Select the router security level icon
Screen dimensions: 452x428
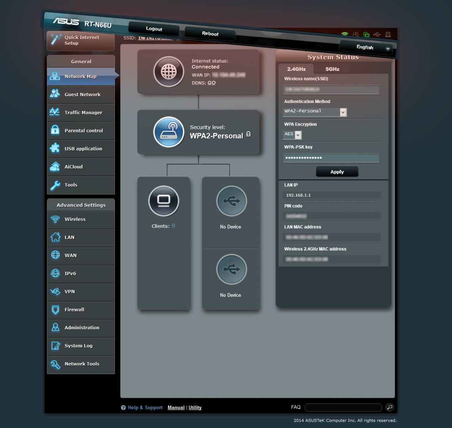[x=169, y=132]
